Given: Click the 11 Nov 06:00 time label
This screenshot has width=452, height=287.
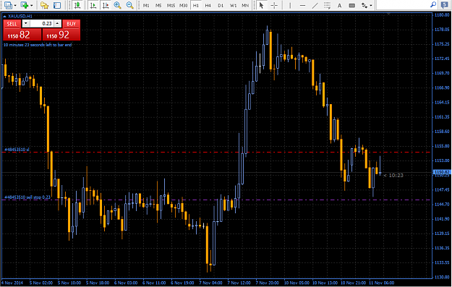Looking at the screenshot, I should 382,283.
